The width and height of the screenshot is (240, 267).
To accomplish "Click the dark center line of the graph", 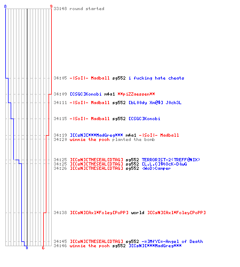I will point(27,127).
